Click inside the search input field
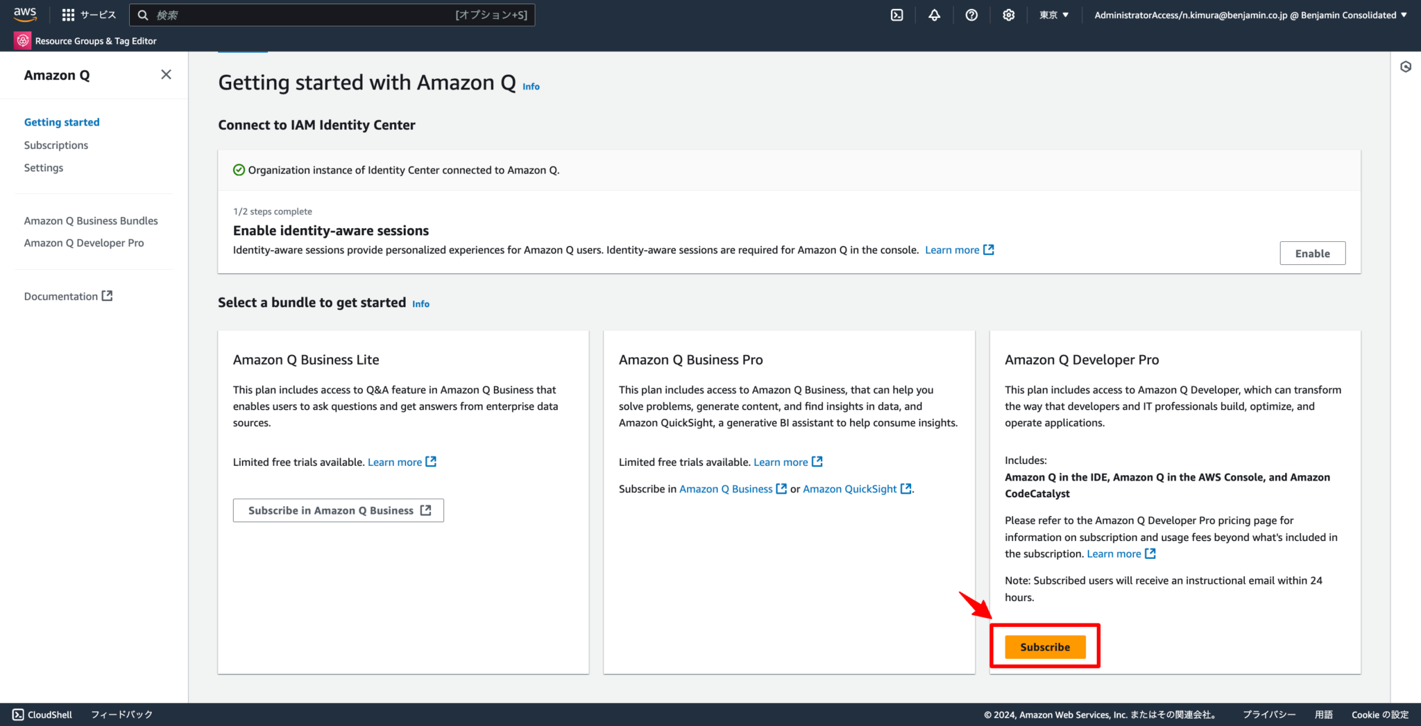1421x726 pixels. [x=312, y=15]
